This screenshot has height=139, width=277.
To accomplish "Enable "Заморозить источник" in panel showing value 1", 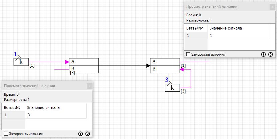I will [188, 54].
